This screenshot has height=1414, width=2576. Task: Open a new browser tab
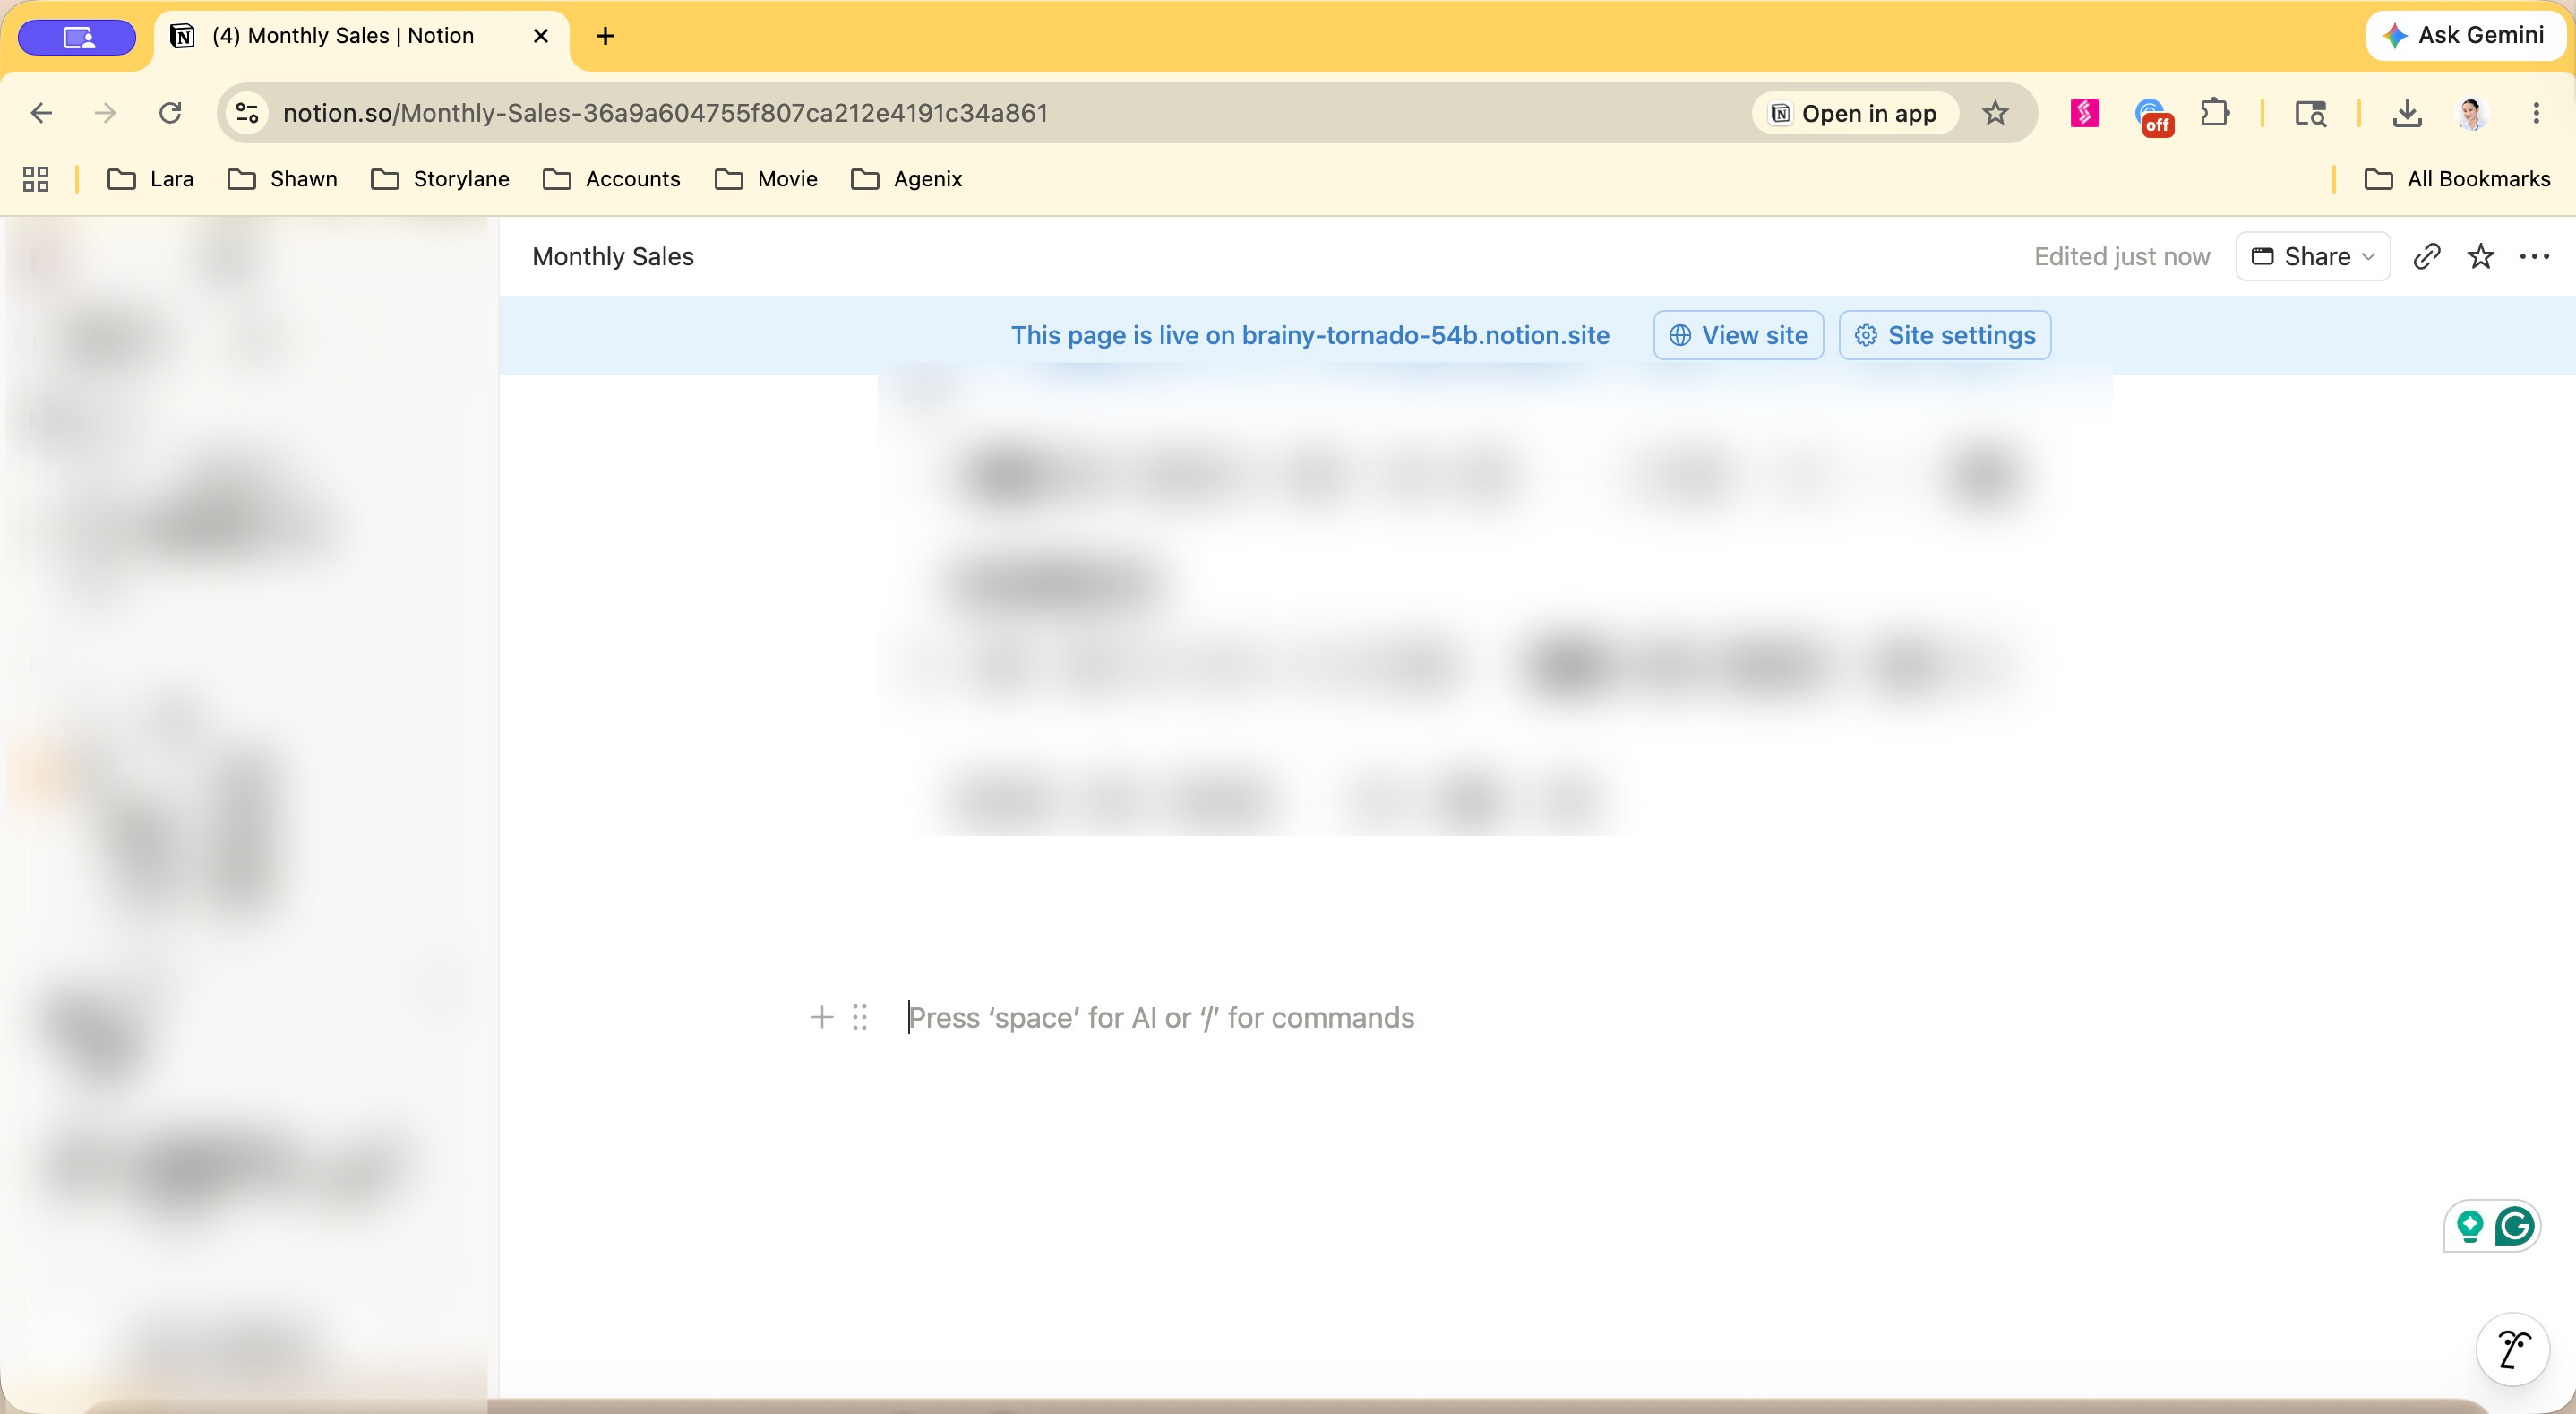605,36
